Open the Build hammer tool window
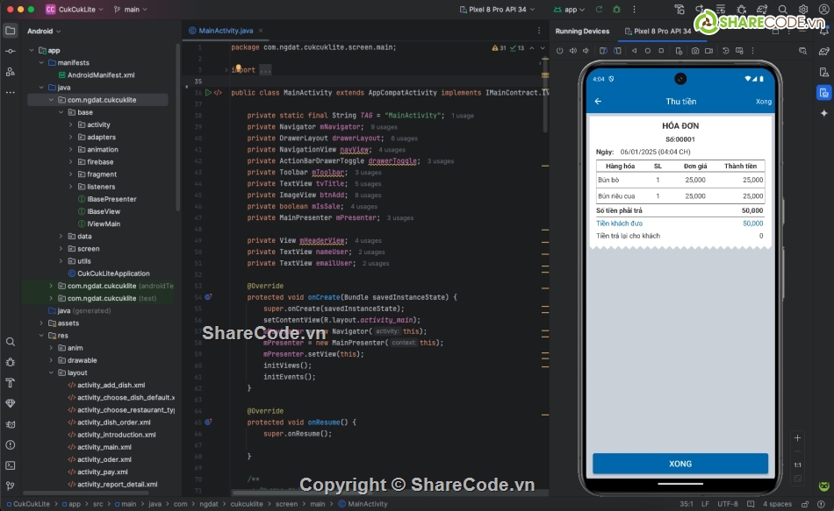 coord(11,383)
